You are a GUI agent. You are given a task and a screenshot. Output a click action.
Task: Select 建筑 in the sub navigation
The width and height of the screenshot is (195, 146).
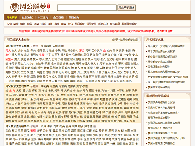(x=64, y=24)
